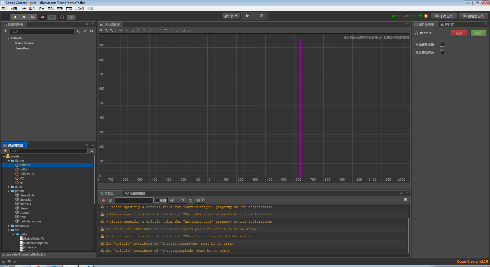
Task: Click the asset search magnifier icon
Action: tap(92, 151)
